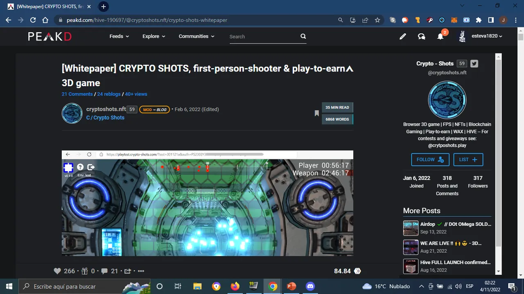Click the browser address bar
The height and width of the screenshot is (294, 524).
(x=196, y=20)
